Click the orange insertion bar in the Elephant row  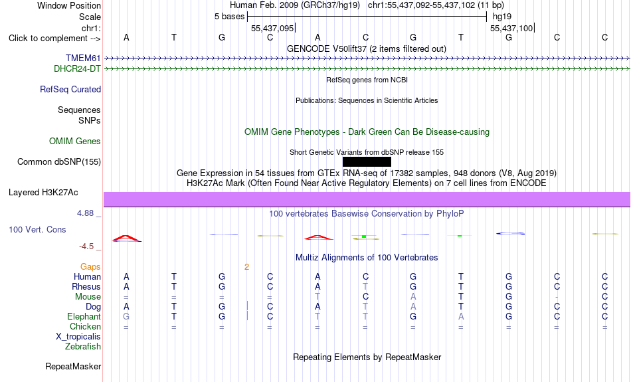point(247,316)
